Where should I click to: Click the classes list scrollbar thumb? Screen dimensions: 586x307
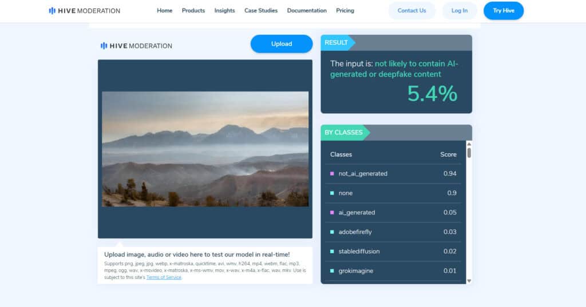pos(469,153)
